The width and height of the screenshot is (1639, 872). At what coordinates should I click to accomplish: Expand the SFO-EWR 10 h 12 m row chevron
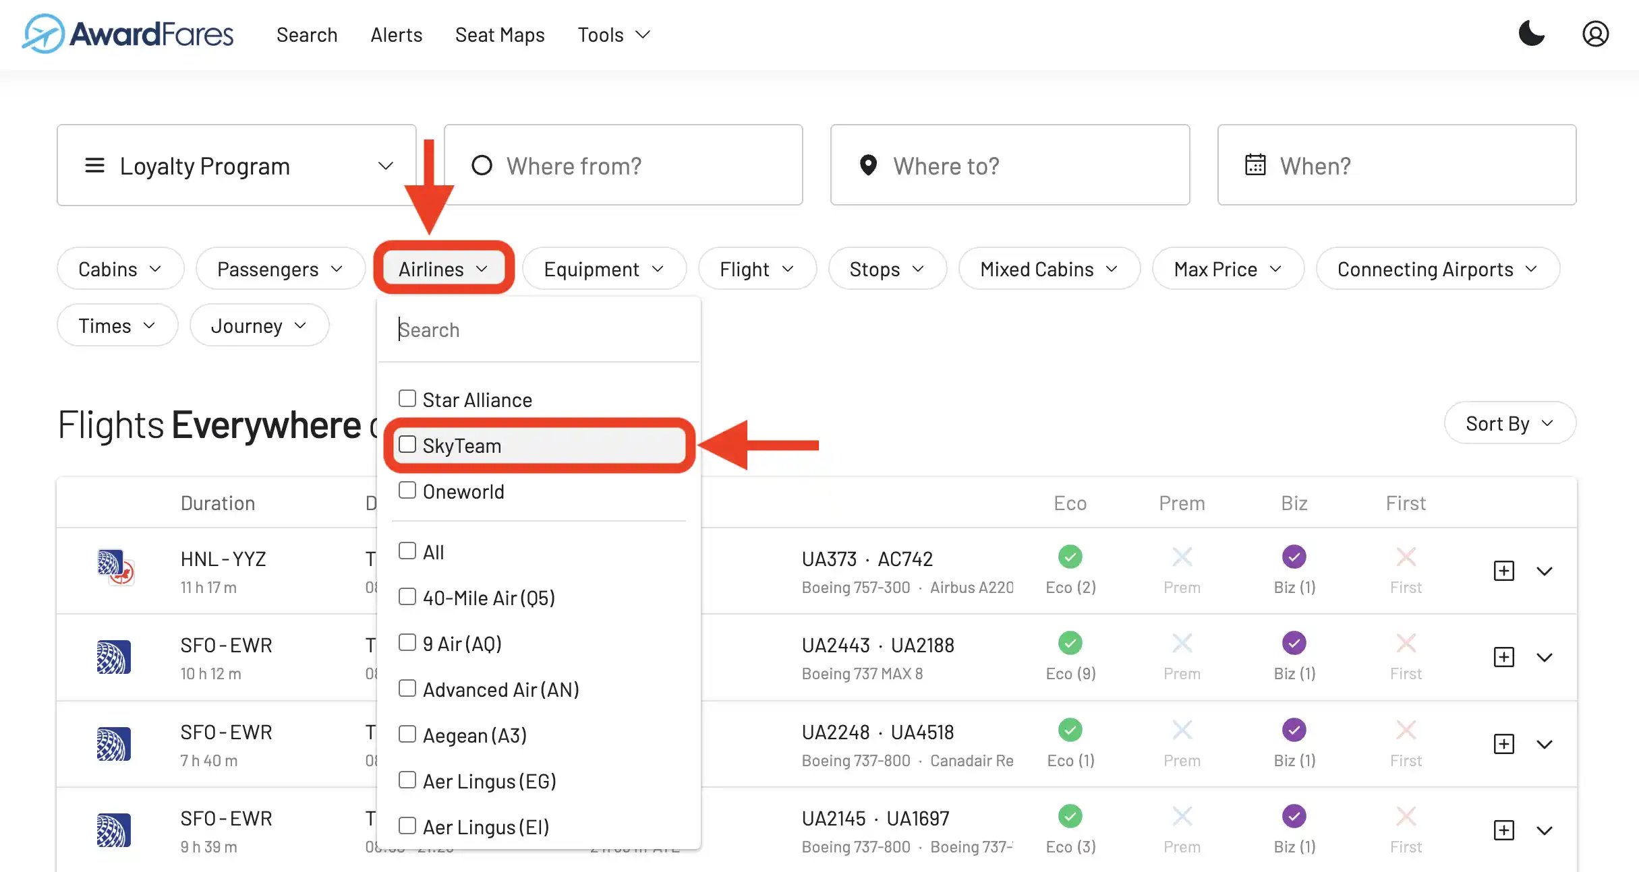[1544, 657]
